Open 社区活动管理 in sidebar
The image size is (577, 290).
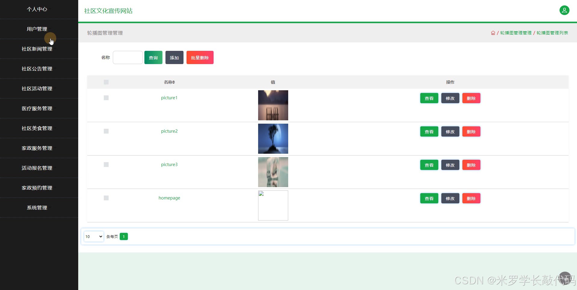click(37, 89)
